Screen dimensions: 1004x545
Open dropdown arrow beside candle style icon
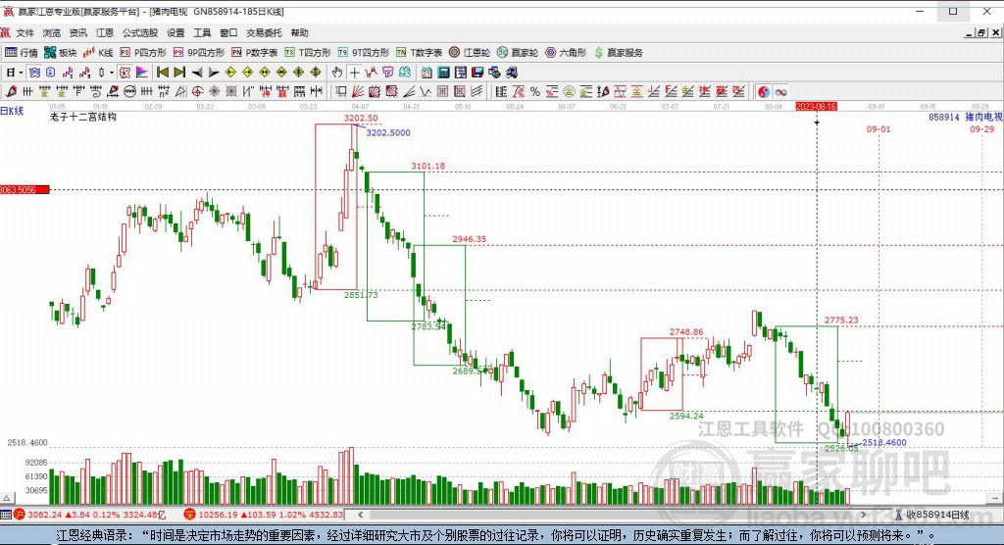(112, 73)
